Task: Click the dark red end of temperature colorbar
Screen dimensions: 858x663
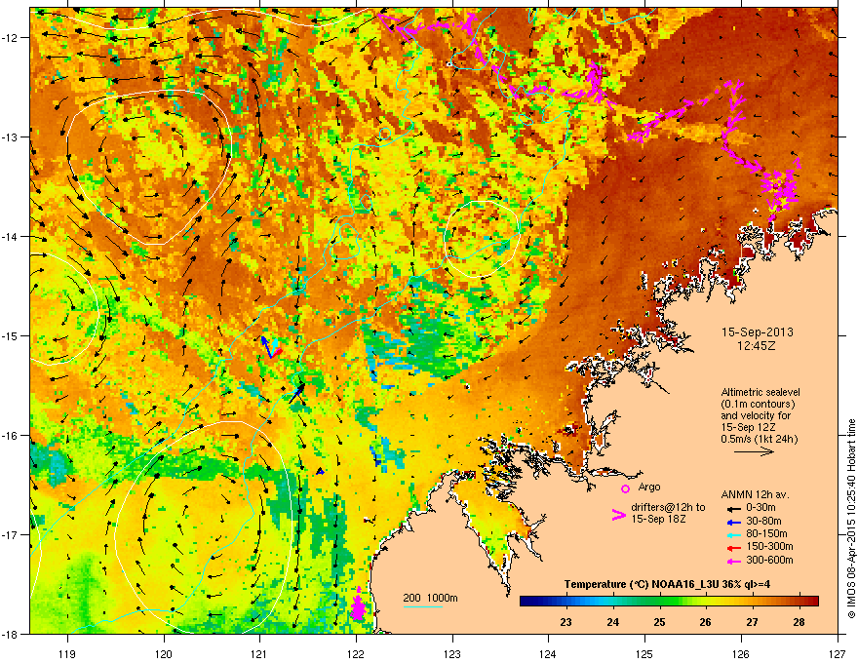Action: coord(812,602)
